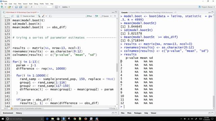This screenshot has width=216, height=121.
Task: Switch to the Plots tab
Action: pyautogui.click(x=129, y=113)
